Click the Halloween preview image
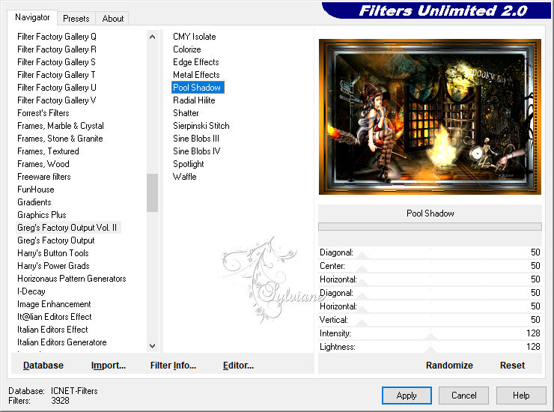 [430, 117]
